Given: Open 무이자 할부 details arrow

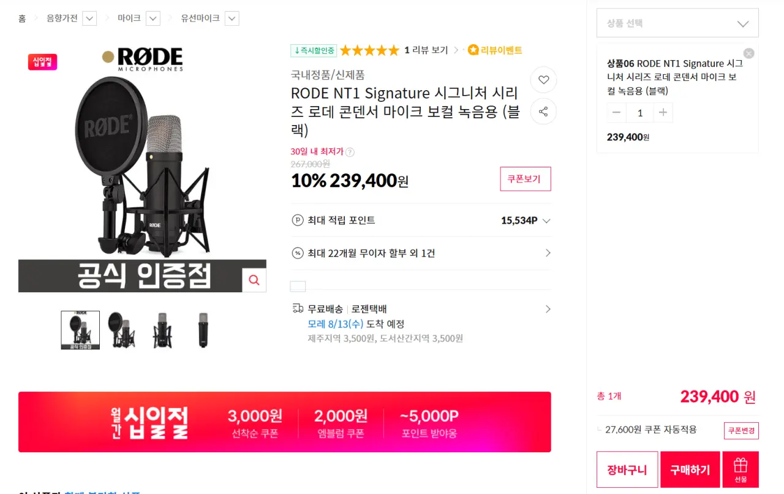Looking at the screenshot, I should 548,253.
